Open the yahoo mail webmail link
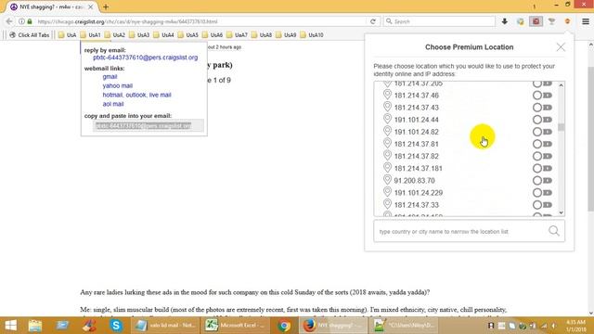Image resolution: width=594 pixels, height=334 pixels. pos(118,85)
